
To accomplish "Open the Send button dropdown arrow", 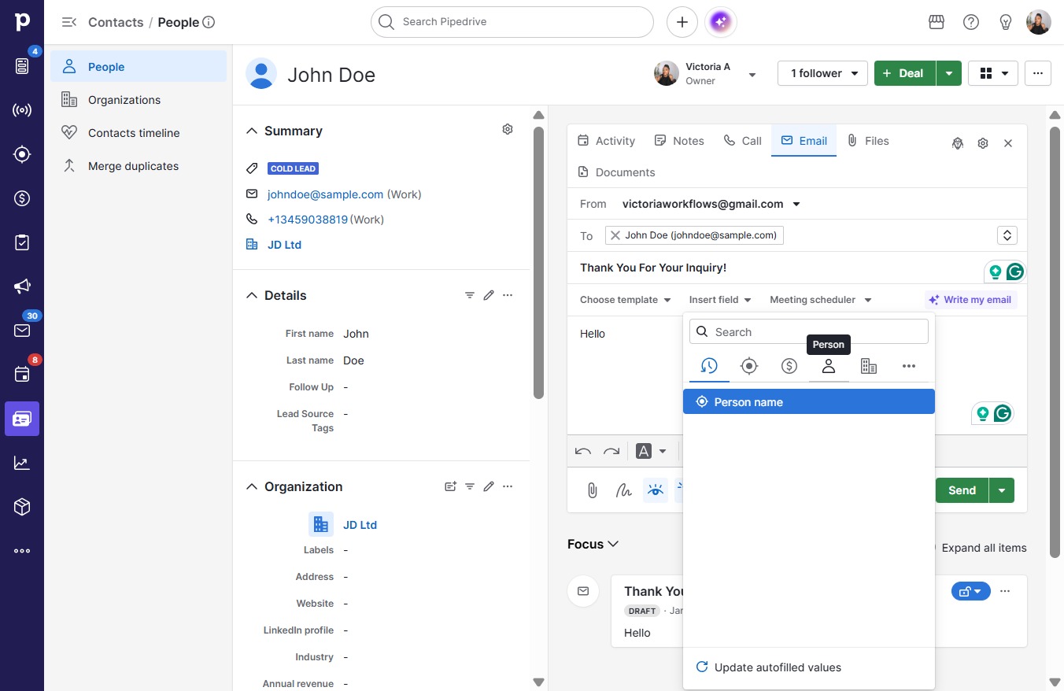I will [1002, 490].
